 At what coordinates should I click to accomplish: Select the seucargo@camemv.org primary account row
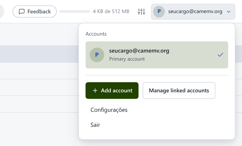pyautogui.click(x=157, y=55)
